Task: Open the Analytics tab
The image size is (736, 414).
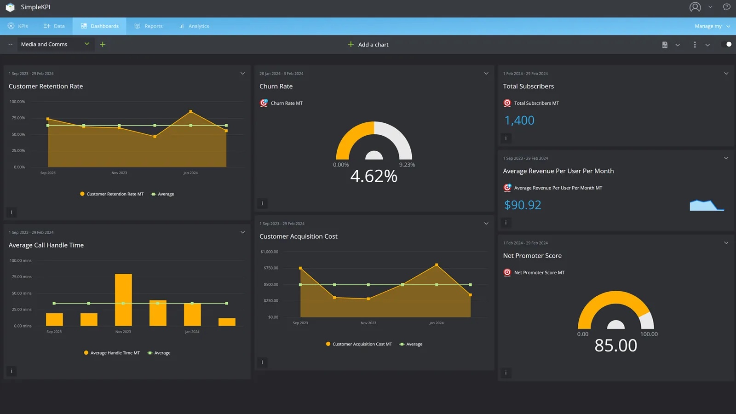Action: pos(194,26)
